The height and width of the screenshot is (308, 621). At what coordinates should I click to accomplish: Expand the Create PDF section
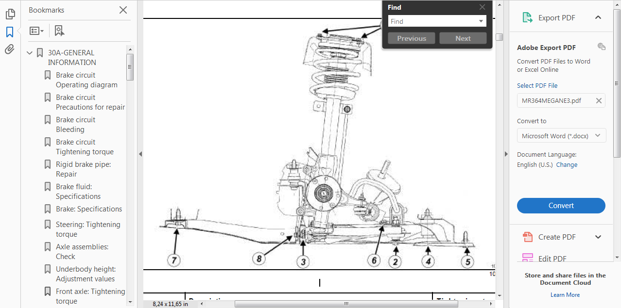coord(598,237)
